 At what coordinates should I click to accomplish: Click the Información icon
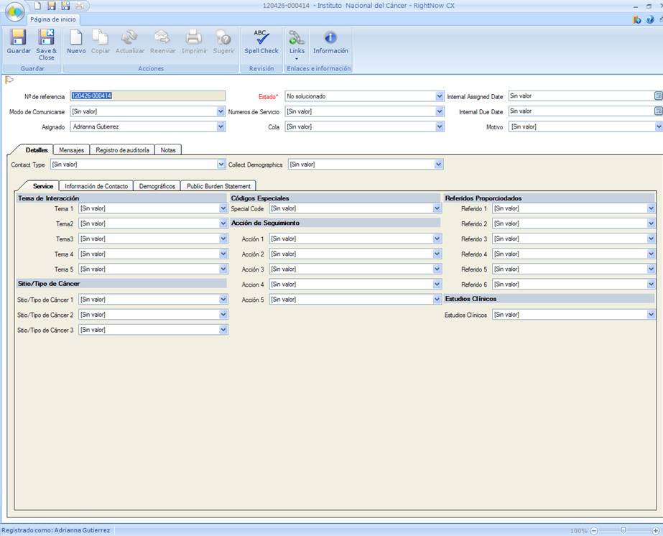tap(330, 42)
